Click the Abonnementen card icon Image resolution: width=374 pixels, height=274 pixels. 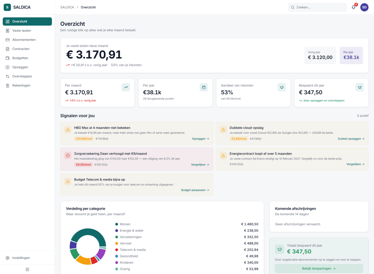click(x=7, y=39)
